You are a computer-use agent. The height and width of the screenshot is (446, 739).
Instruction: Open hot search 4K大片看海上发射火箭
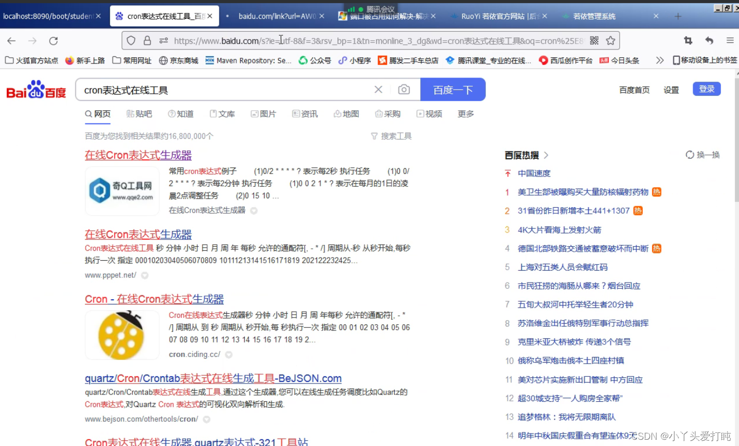pos(559,230)
